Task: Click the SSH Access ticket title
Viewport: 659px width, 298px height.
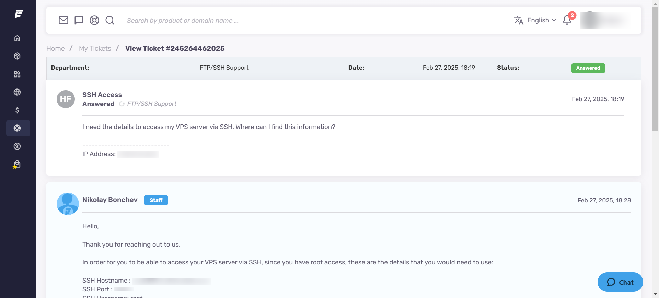Action: tap(102, 95)
